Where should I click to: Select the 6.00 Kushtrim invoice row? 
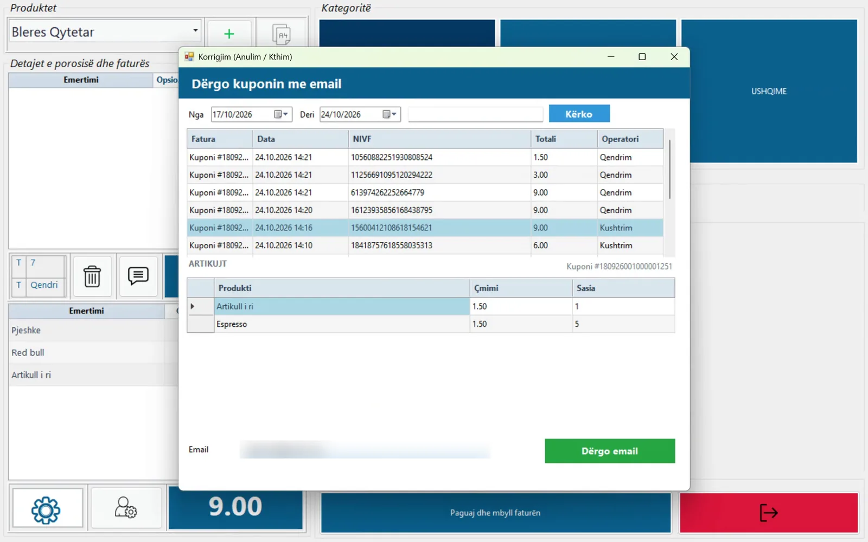pyautogui.click(x=425, y=246)
